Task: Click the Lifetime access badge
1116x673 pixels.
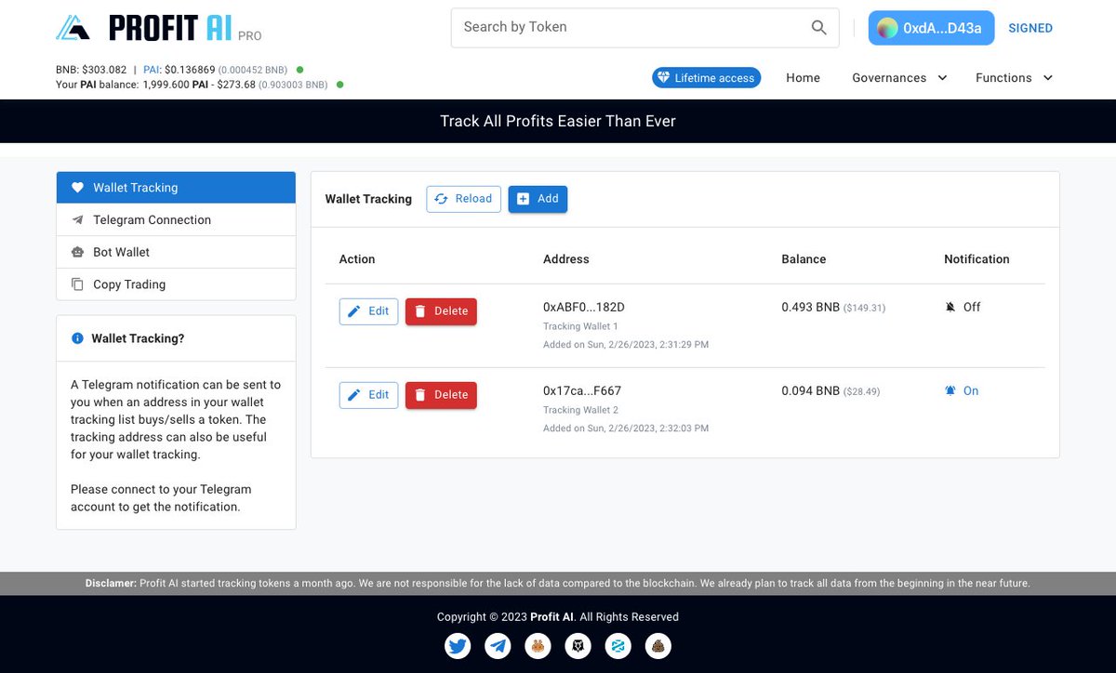Action: (706, 78)
